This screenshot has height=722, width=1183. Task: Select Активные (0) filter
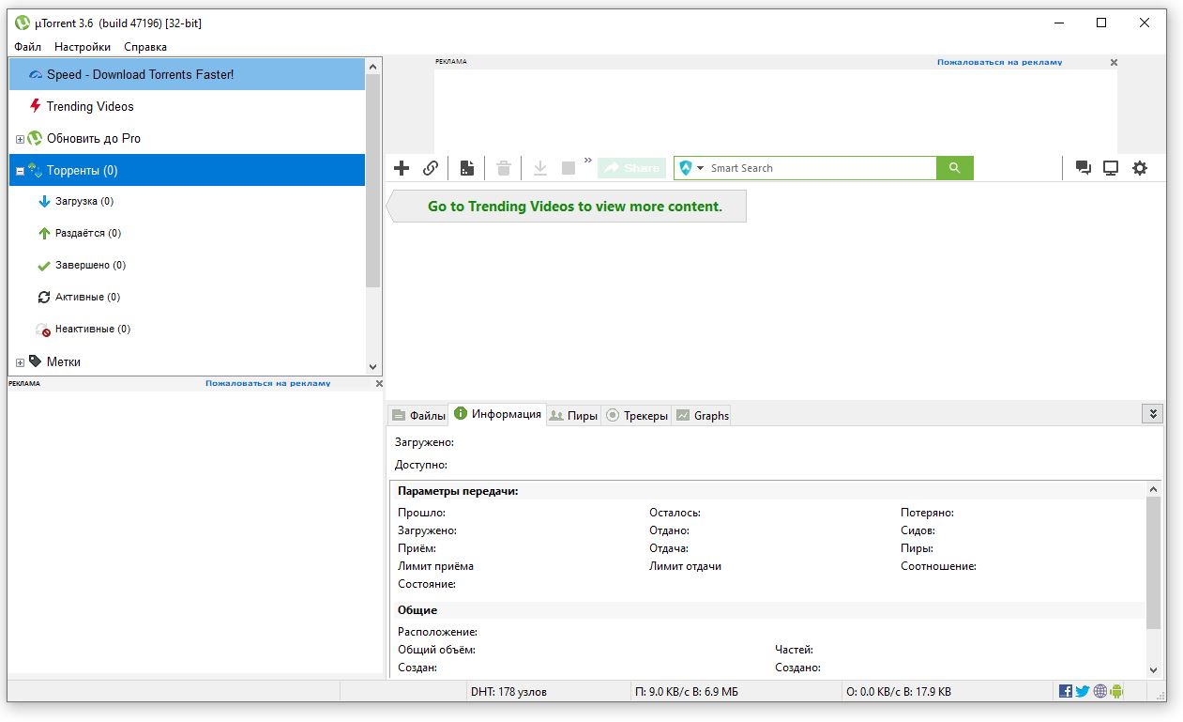(x=187, y=297)
